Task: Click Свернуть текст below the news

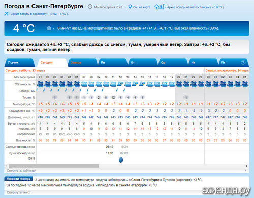Action: click(19, 192)
